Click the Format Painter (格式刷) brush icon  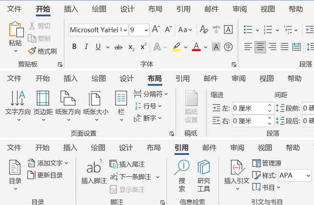(32, 51)
